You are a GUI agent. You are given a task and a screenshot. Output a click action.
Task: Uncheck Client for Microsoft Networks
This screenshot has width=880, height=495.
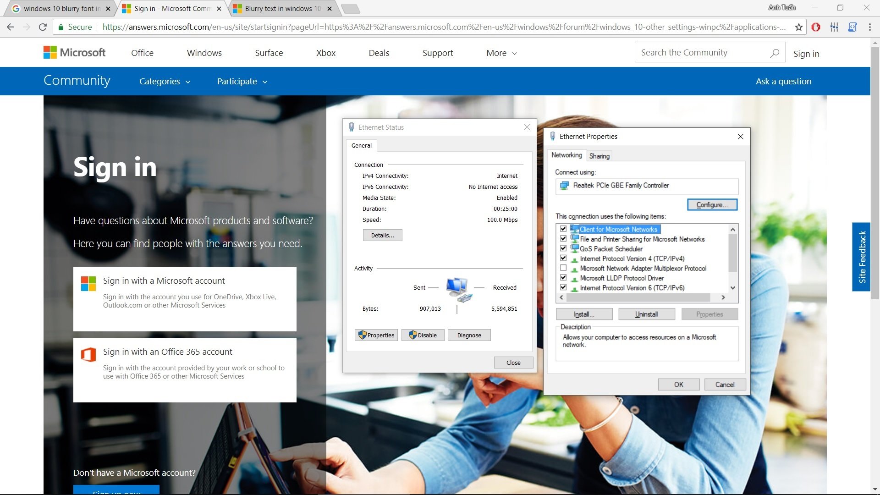(x=563, y=229)
